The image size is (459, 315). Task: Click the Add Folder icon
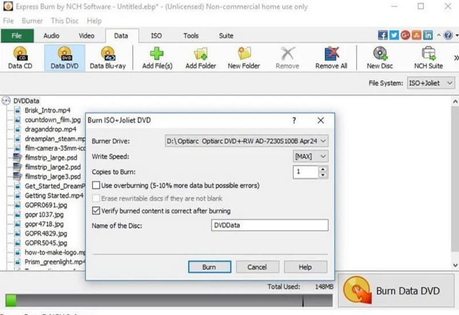point(200,54)
